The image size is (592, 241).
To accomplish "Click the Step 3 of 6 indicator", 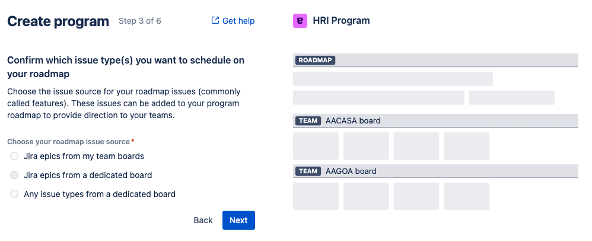I will pyautogui.click(x=139, y=21).
